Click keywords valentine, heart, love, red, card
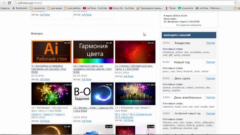Viewport: 240px width, 135px height. pyautogui.click(x=189, y=106)
